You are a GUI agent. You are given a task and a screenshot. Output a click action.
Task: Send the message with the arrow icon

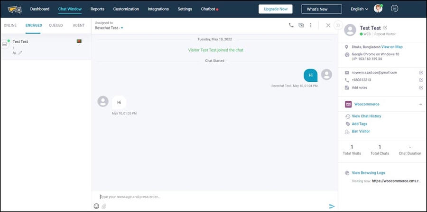point(332,206)
